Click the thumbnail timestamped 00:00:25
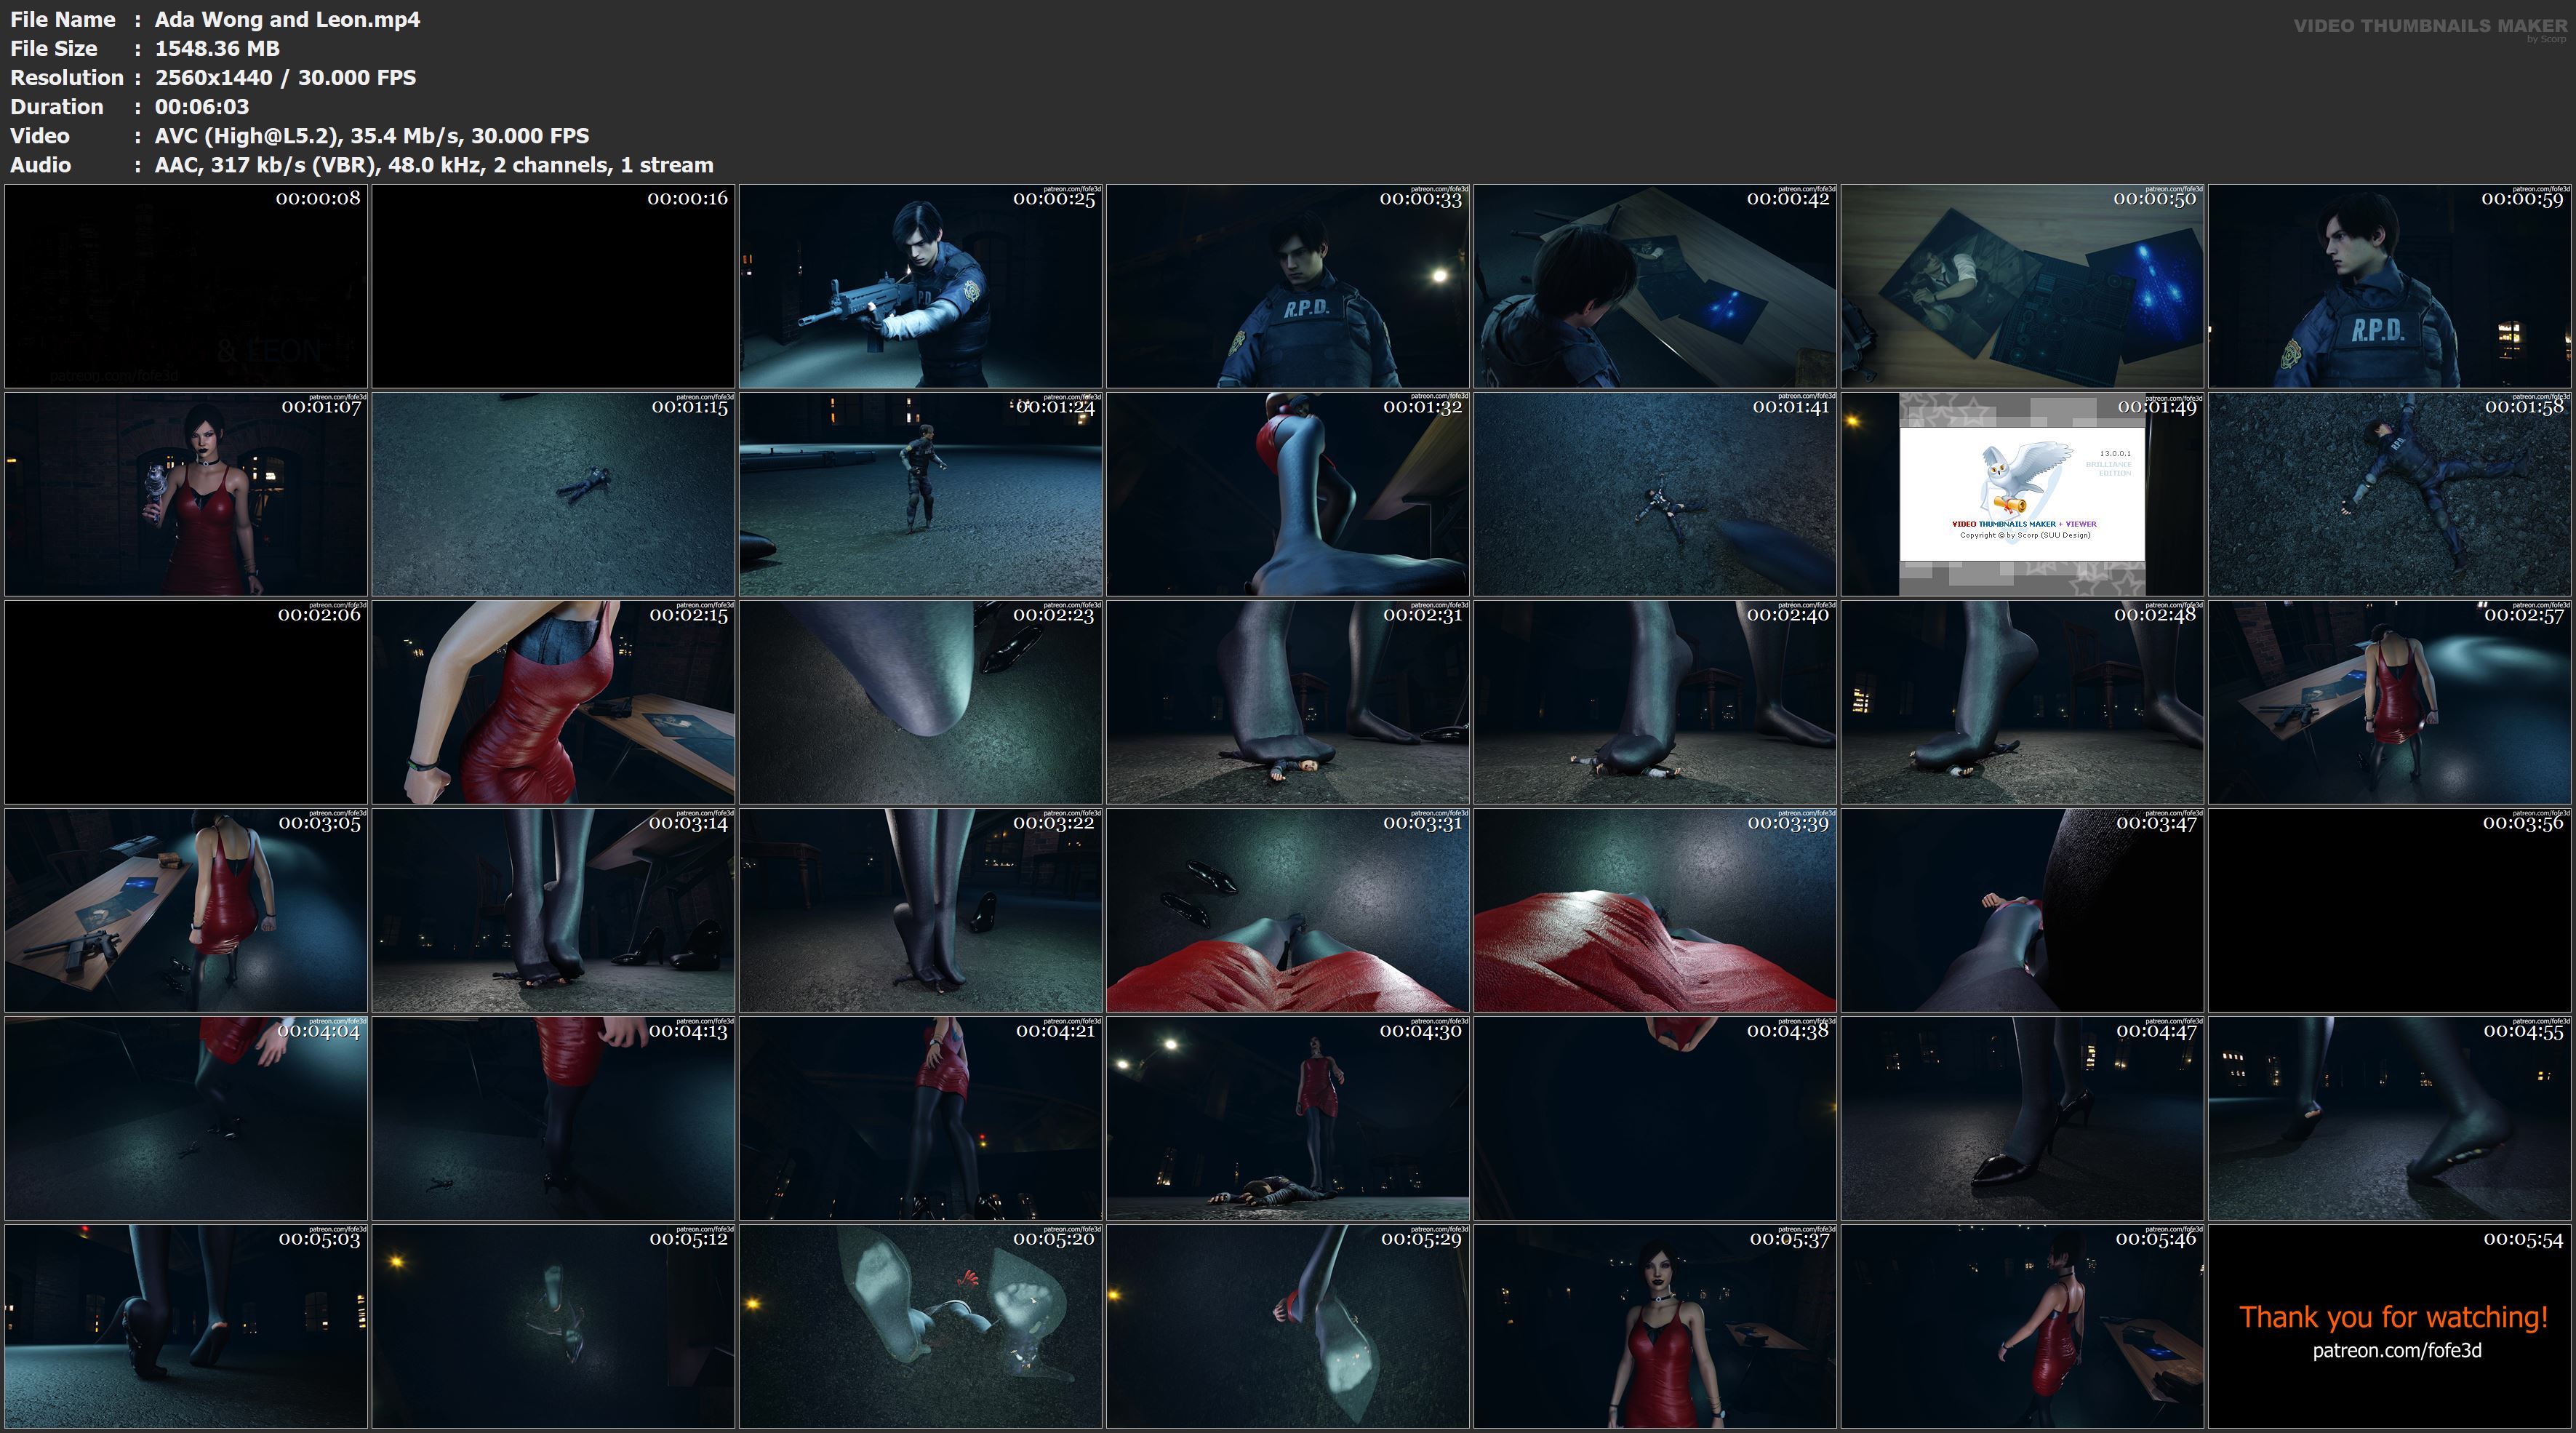The height and width of the screenshot is (1433, 2576). click(x=920, y=286)
